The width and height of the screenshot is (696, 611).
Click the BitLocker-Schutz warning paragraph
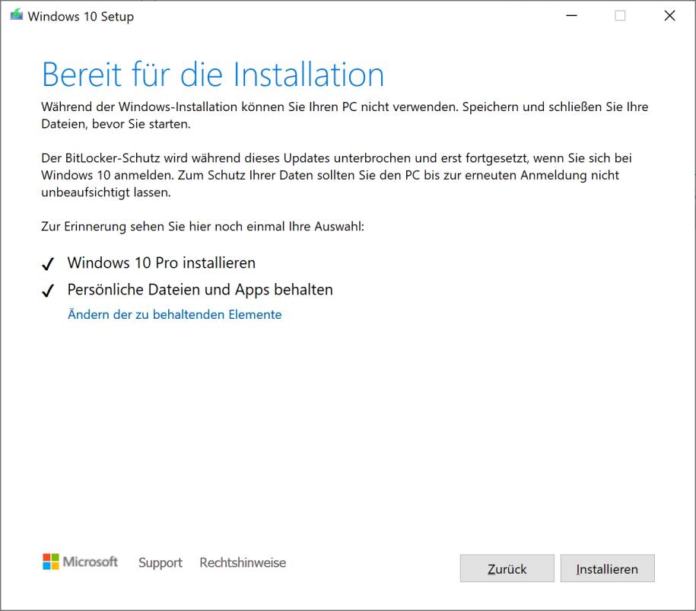[x=336, y=175]
